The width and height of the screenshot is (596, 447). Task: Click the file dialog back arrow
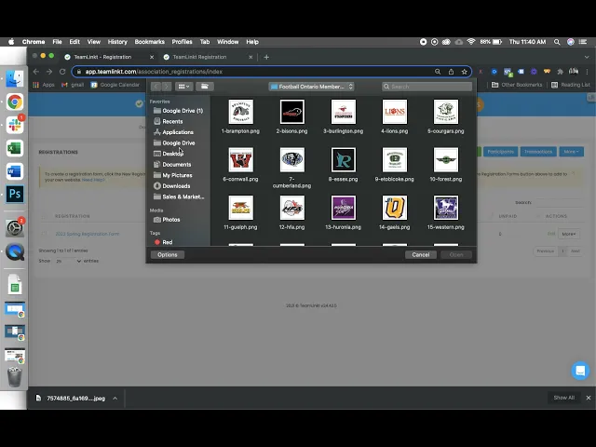point(156,87)
